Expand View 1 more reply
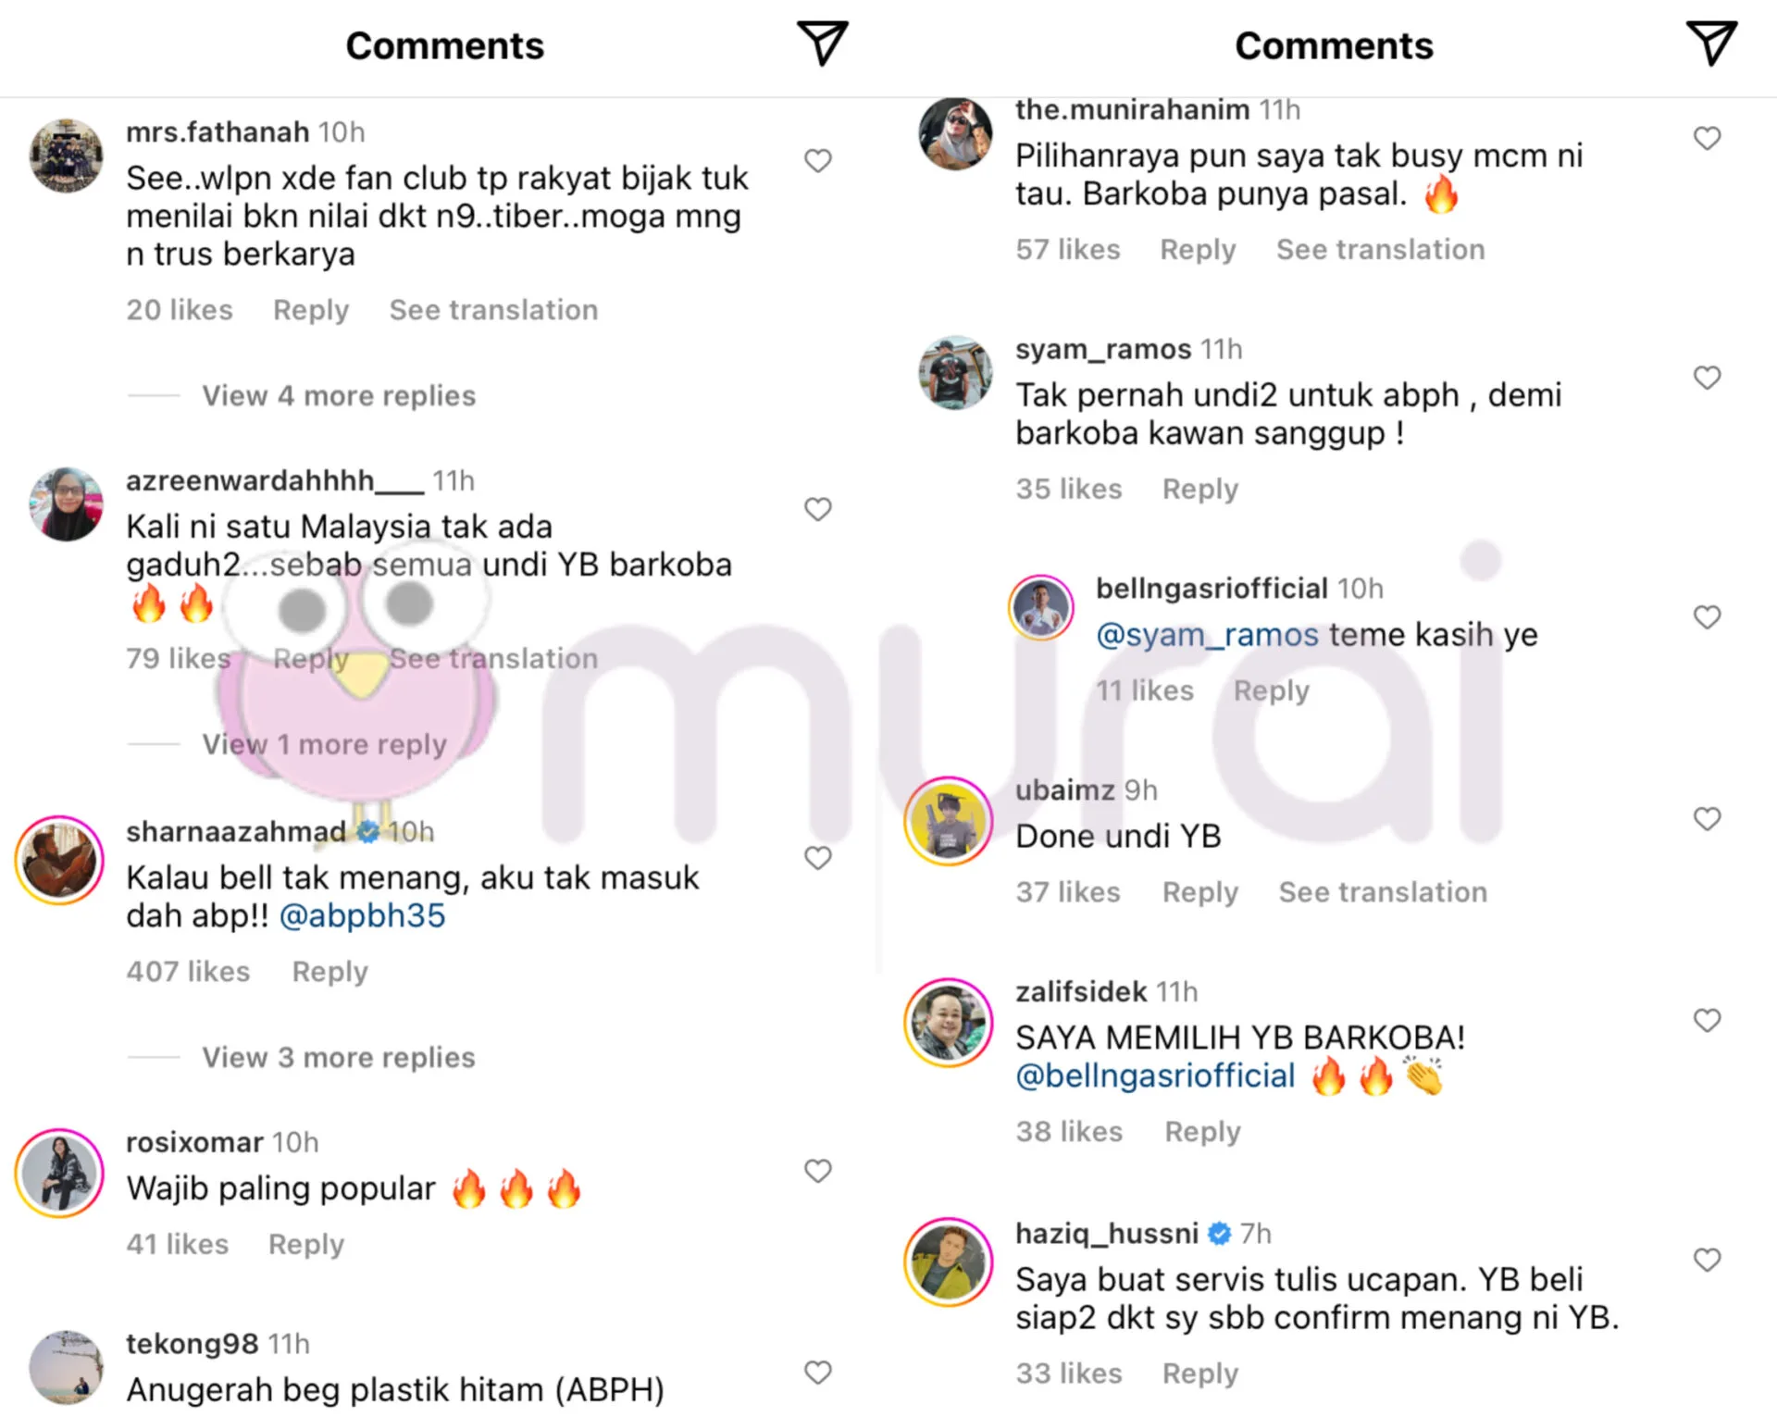Screen dimensions: 1777x1417 click(x=324, y=744)
